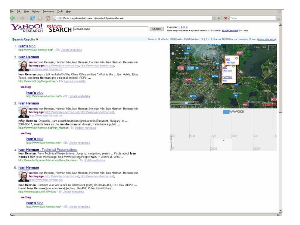Switch the map to Map view
Image resolution: width=300 pixels, height=225 pixels.
click(x=257, y=47)
